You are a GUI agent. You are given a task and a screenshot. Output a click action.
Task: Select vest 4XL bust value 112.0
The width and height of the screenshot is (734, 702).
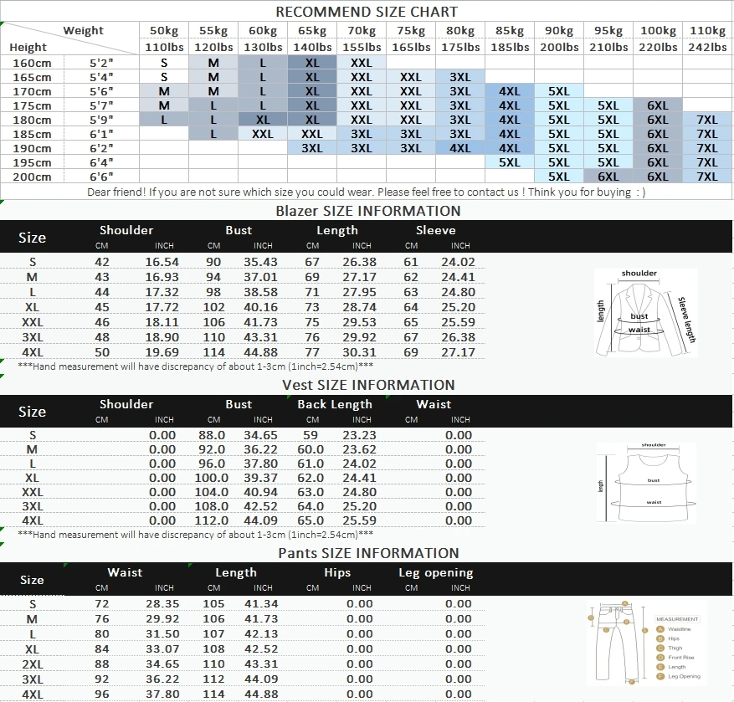click(x=212, y=520)
